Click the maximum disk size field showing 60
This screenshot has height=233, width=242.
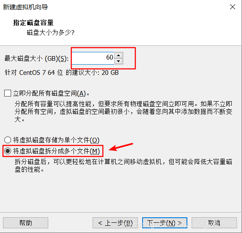(x=93, y=58)
